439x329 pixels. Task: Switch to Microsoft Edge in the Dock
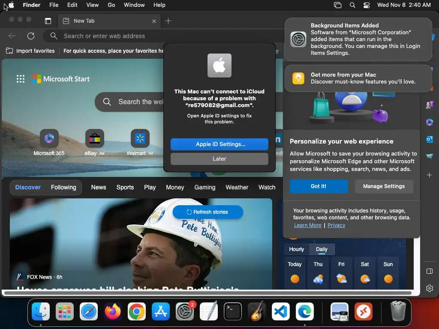coord(305,311)
